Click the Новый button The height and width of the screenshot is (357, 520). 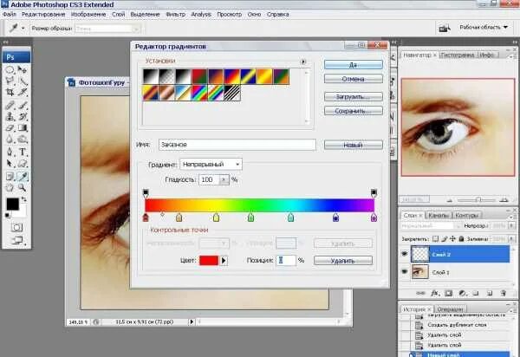354,145
